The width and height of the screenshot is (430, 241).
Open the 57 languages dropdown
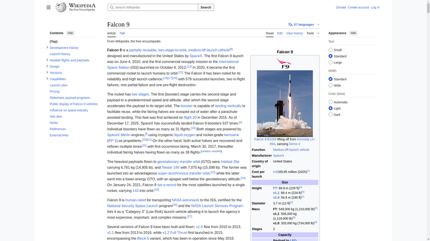pos(304,25)
